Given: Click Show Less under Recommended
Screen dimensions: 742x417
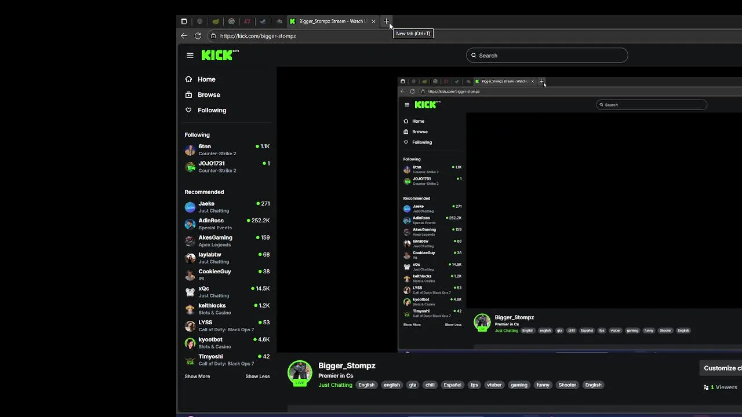Looking at the screenshot, I should [257, 376].
